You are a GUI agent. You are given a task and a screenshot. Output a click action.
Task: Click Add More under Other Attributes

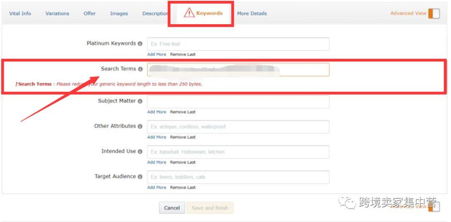click(157, 137)
